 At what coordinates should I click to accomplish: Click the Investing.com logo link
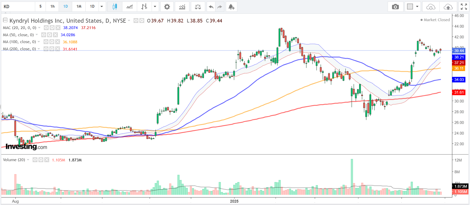[26, 147]
